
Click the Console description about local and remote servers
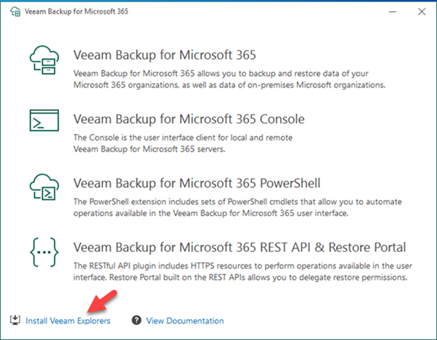(183, 143)
